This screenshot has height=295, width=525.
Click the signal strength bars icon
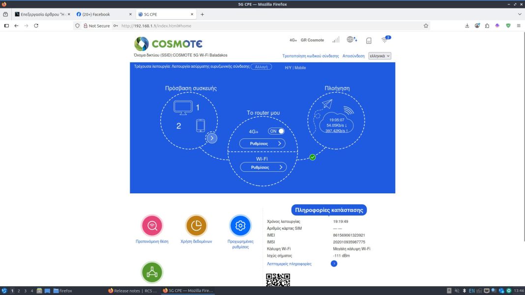coord(336,40)
